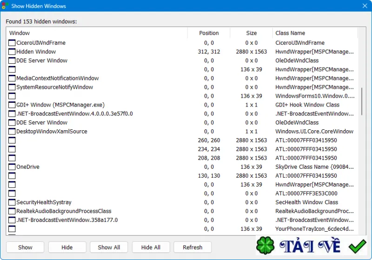Click the ATL:00007FFF3E53C000 class cell
The image size is (372, 260).
[x=306, y=193]
